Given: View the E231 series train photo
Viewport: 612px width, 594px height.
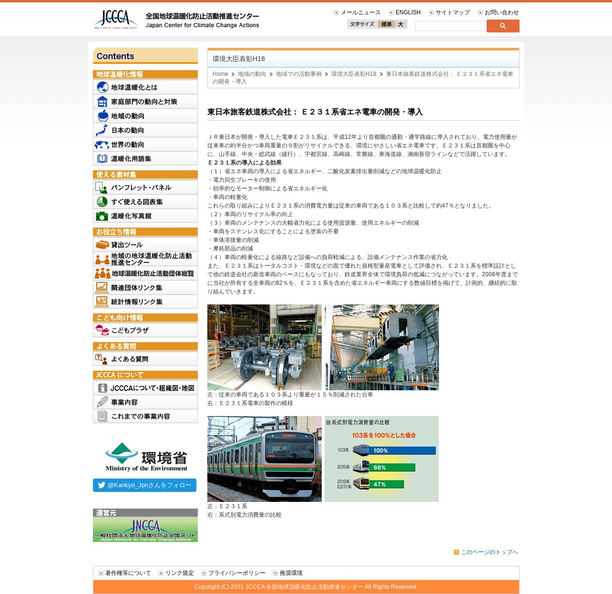Looking at the screenshot, I should click(265, 459).
